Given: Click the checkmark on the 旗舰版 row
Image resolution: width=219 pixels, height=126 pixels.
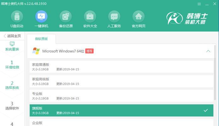Looking at the screenshot, I should pos(206,110).
